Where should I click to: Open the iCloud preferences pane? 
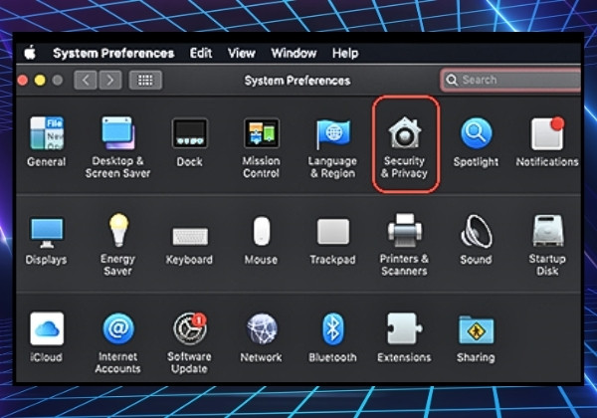pos(47,337)
